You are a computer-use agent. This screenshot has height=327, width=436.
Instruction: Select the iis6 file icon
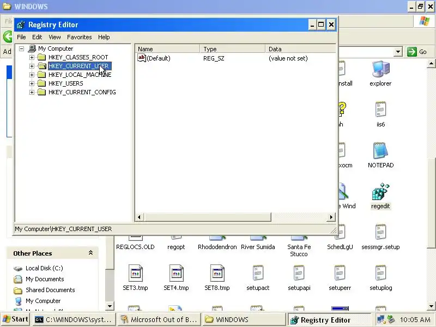click(x=380, y=110)
